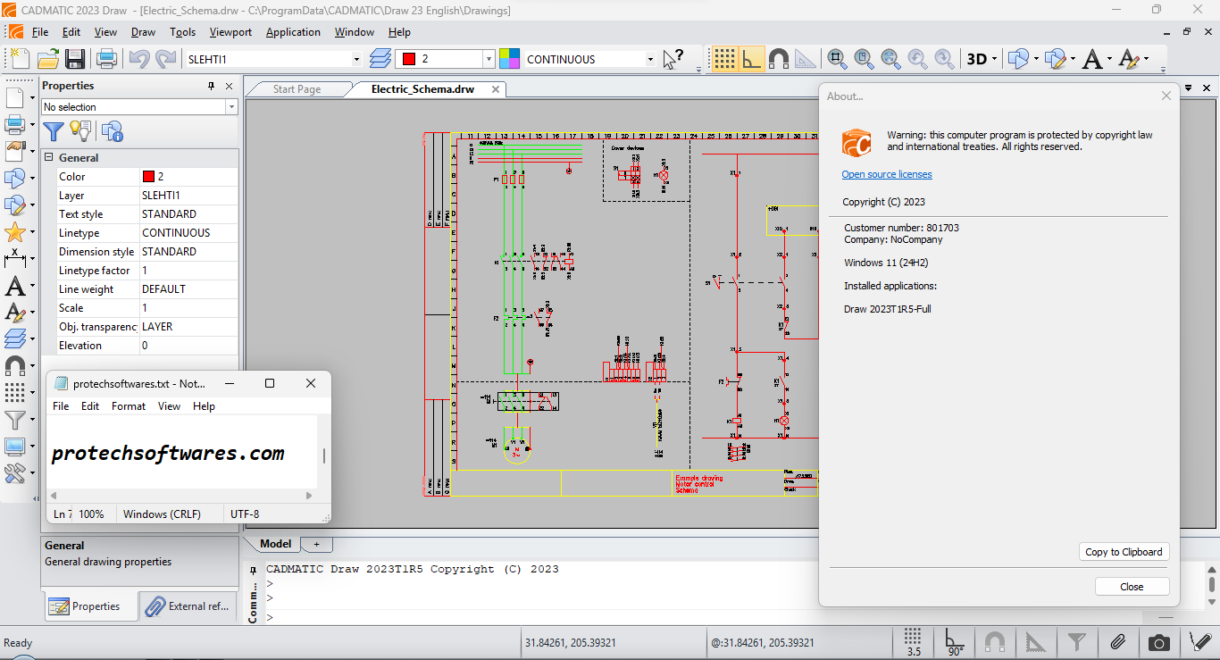Open the tools wrench icon in left sidebar
Image resolution: width=1220 pixels, height=660 pixels.
point(15,472)
